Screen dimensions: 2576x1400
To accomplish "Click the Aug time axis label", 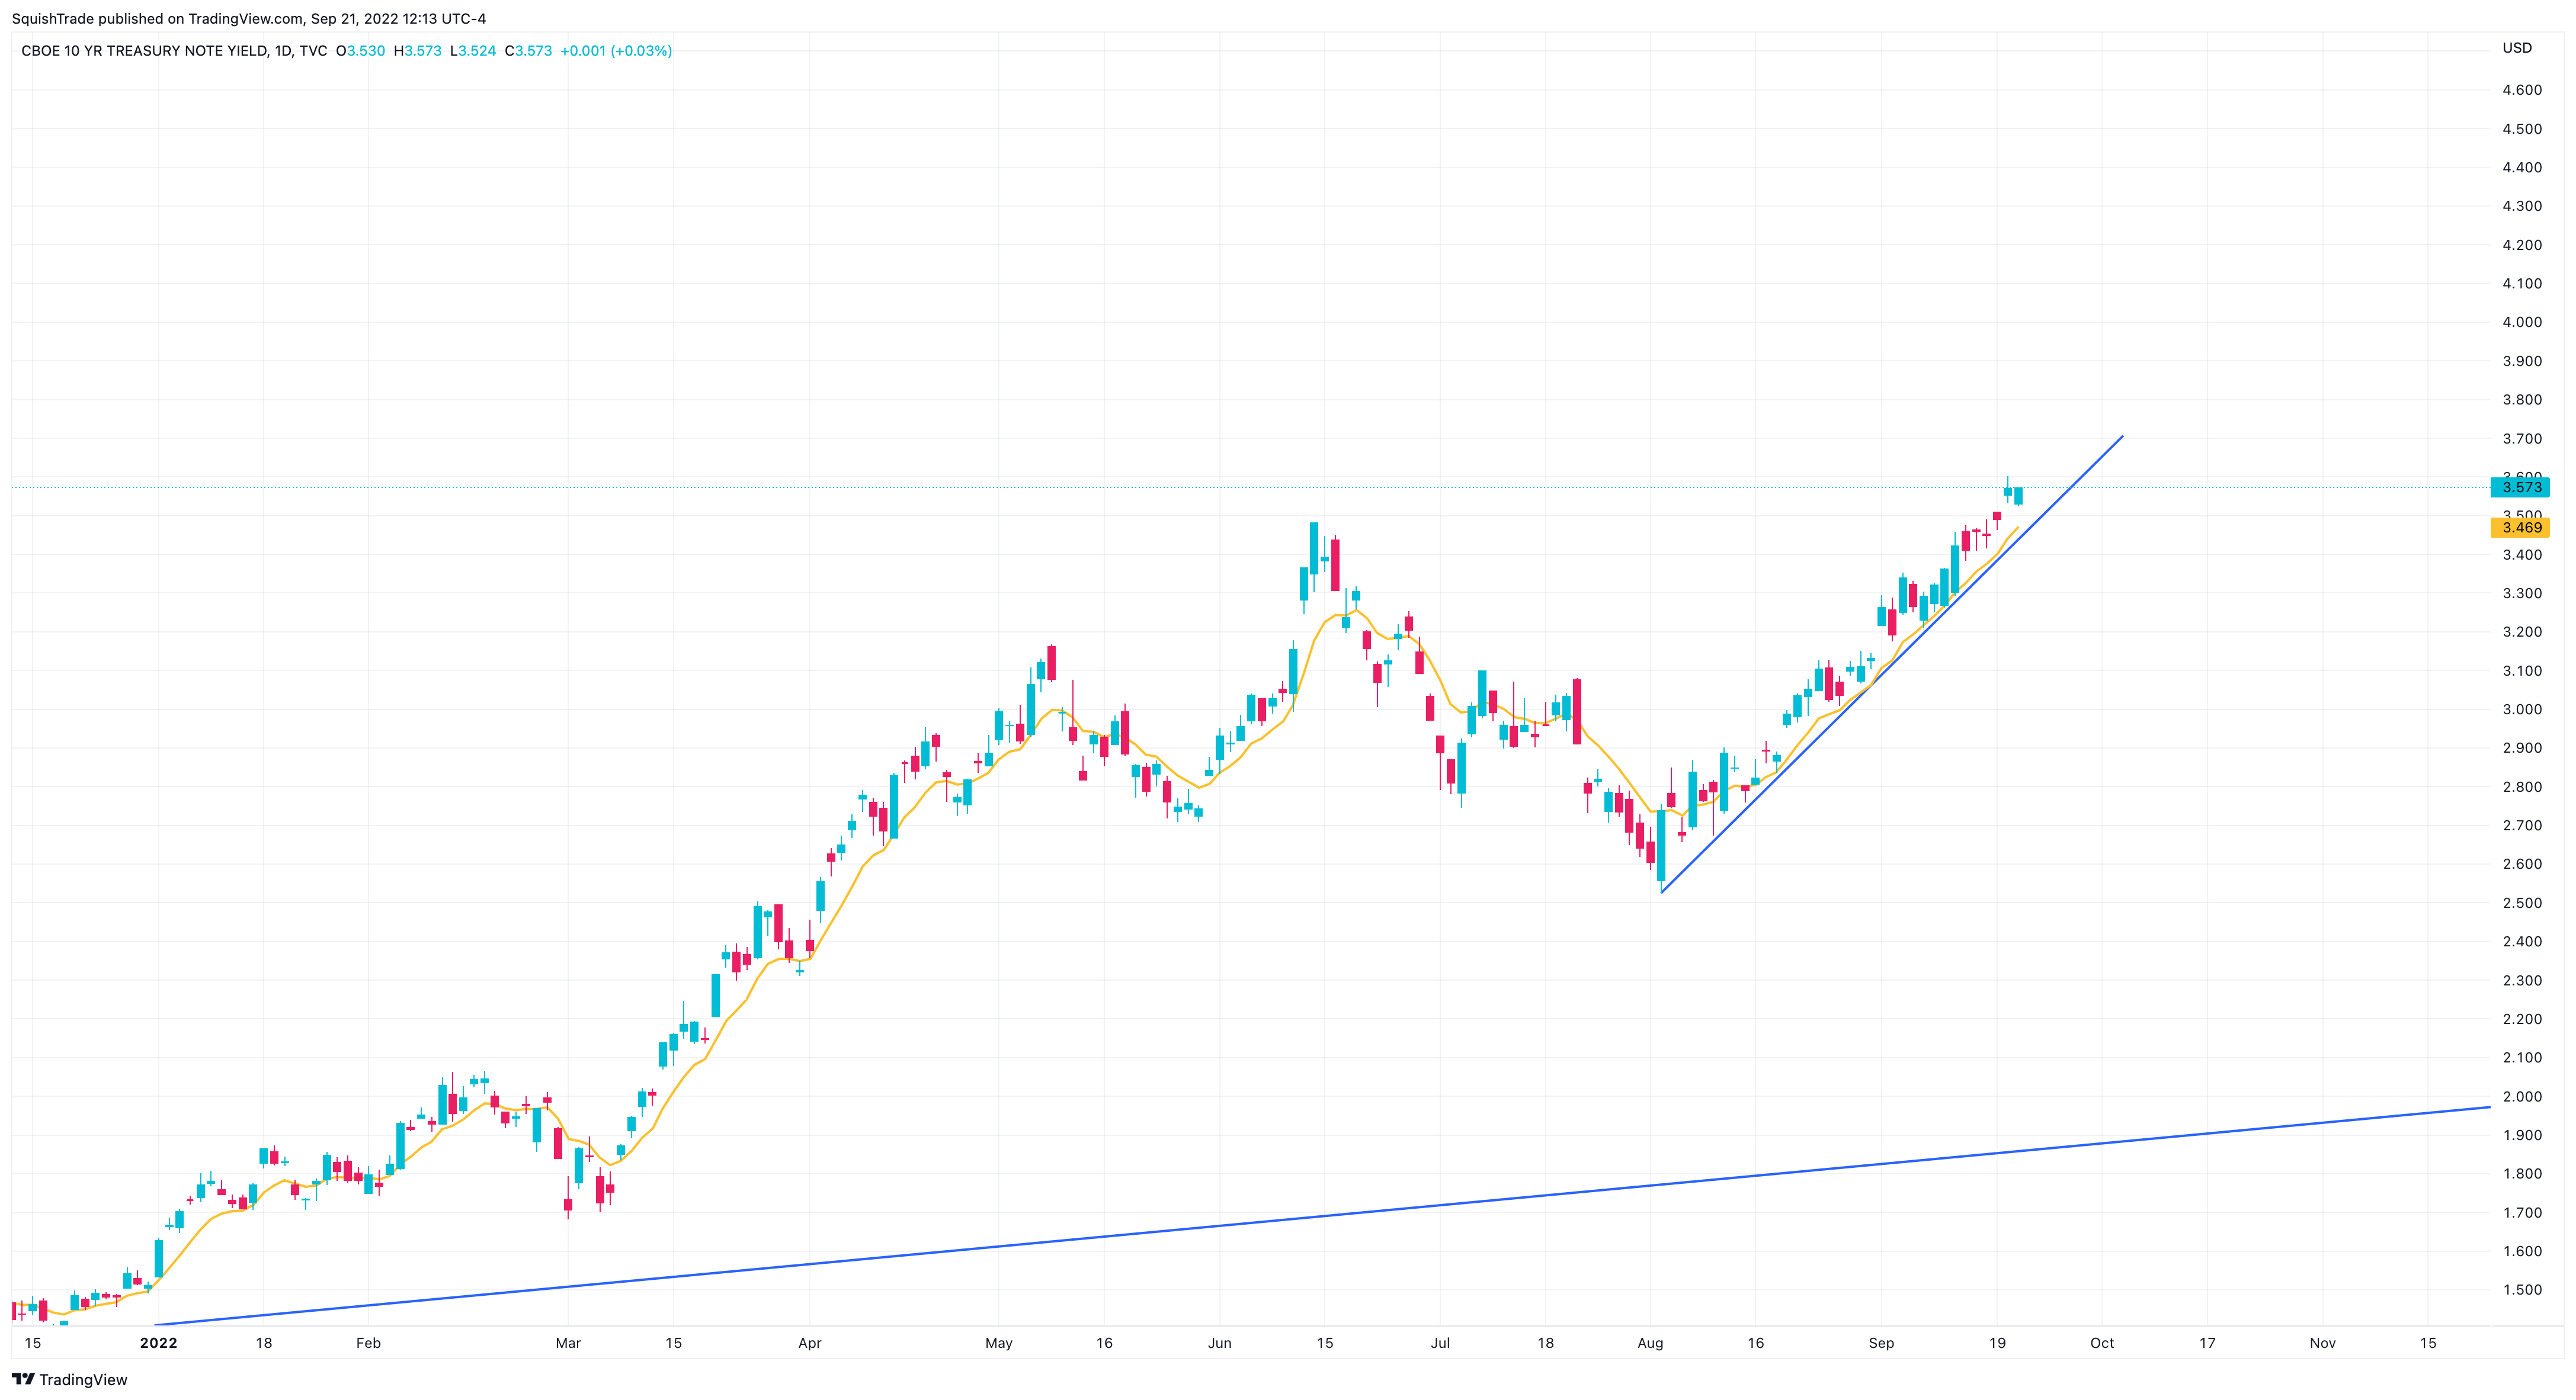I will (x=1651, y=1343).
